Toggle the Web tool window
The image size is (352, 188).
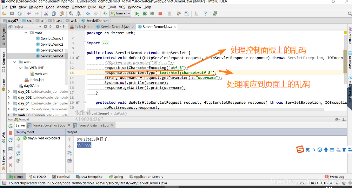click(x=4, y=137)
